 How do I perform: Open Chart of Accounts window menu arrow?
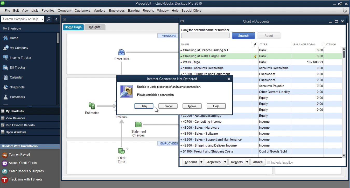pos(182,21)
